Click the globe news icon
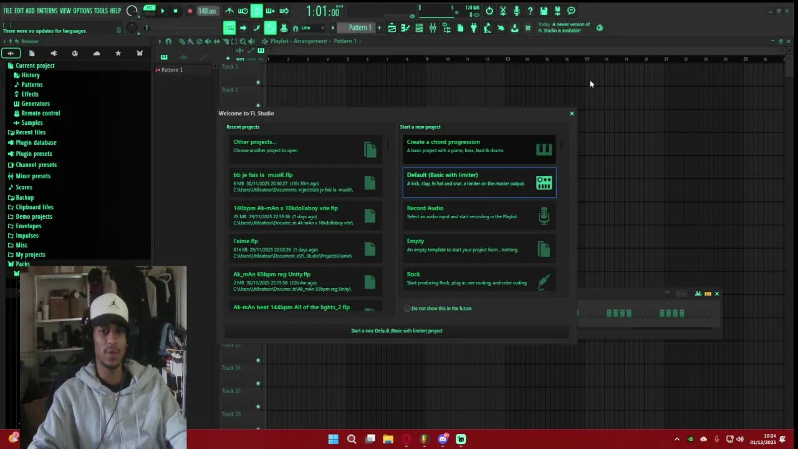This screenshot has width=798, height=449. click(599, 27)
